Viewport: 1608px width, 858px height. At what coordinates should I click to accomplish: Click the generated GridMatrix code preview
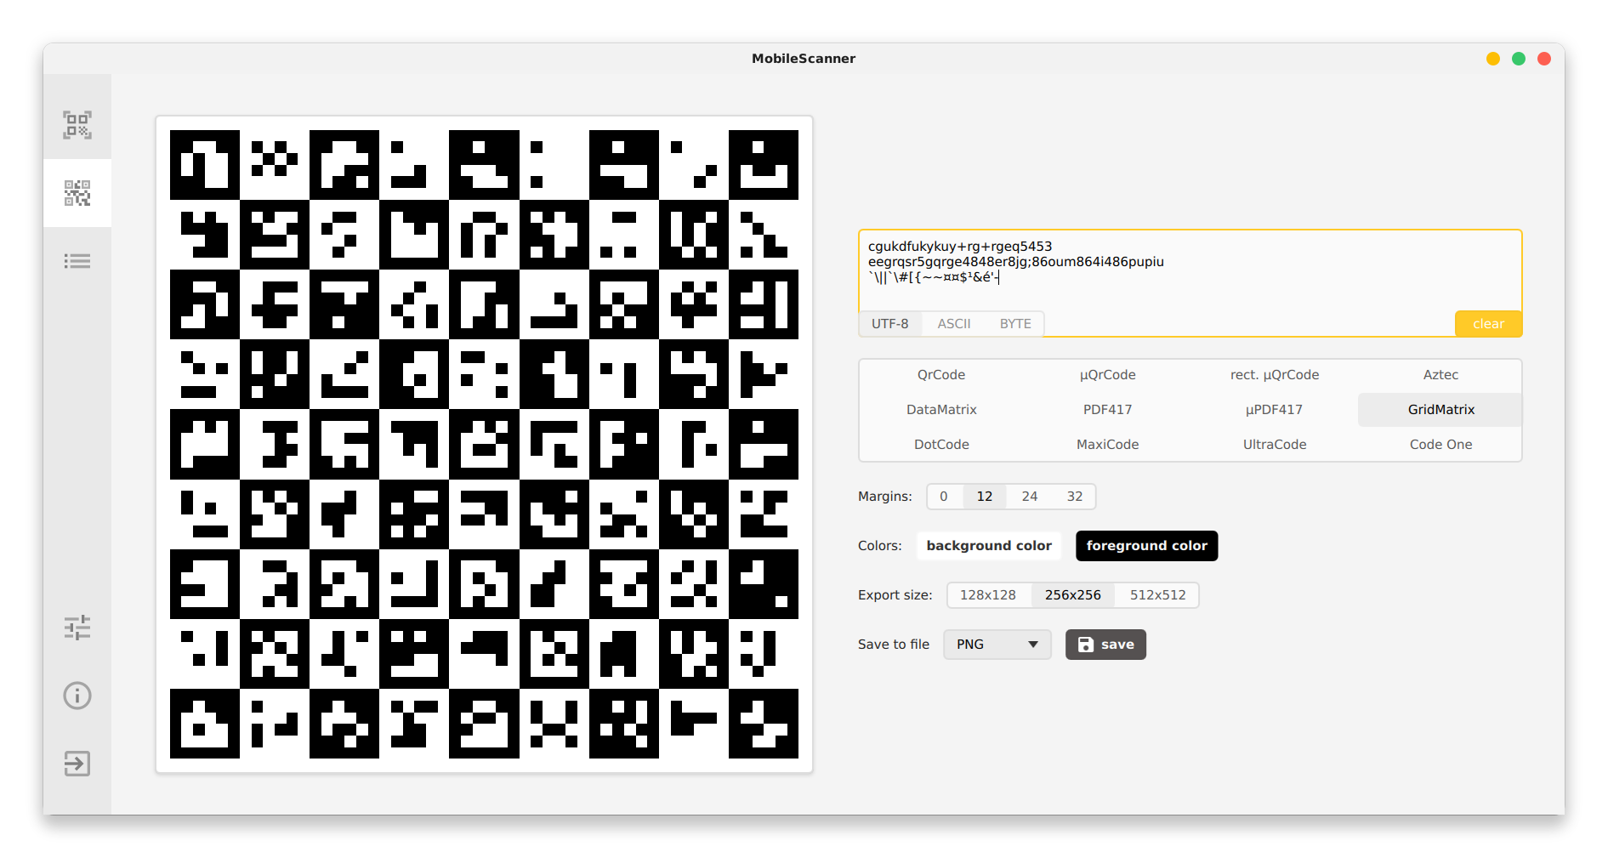484,444
